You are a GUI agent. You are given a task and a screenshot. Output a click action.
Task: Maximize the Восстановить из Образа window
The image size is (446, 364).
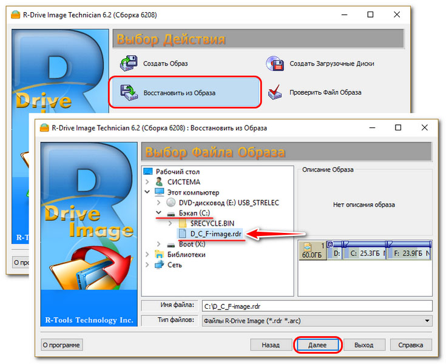[398, 127]
